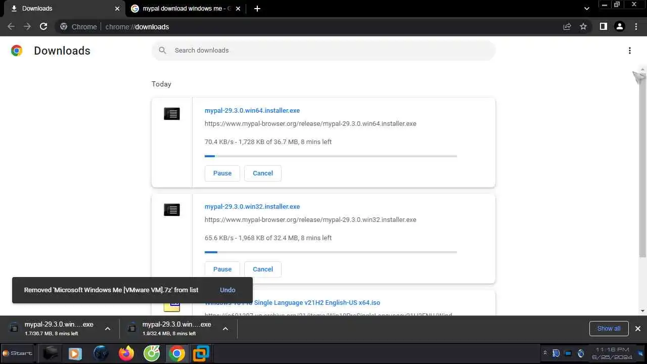
Task: Open the three-dot menu on Downloads page
Action: click(x=630, y=51)
